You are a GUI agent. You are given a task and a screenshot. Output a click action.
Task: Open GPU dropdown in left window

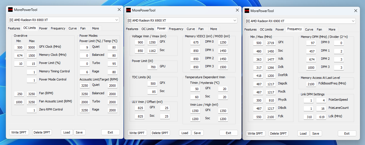pos(64,20)
